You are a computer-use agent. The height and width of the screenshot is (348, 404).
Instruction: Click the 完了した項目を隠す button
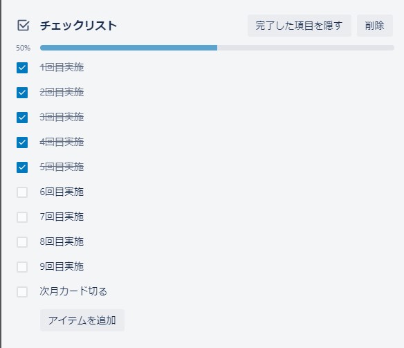(x=300, y=26)
